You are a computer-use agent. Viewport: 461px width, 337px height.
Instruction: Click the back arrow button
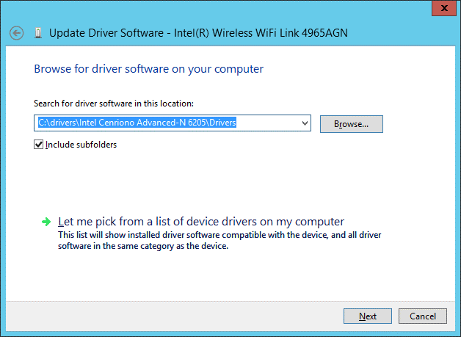coord(18,33)
